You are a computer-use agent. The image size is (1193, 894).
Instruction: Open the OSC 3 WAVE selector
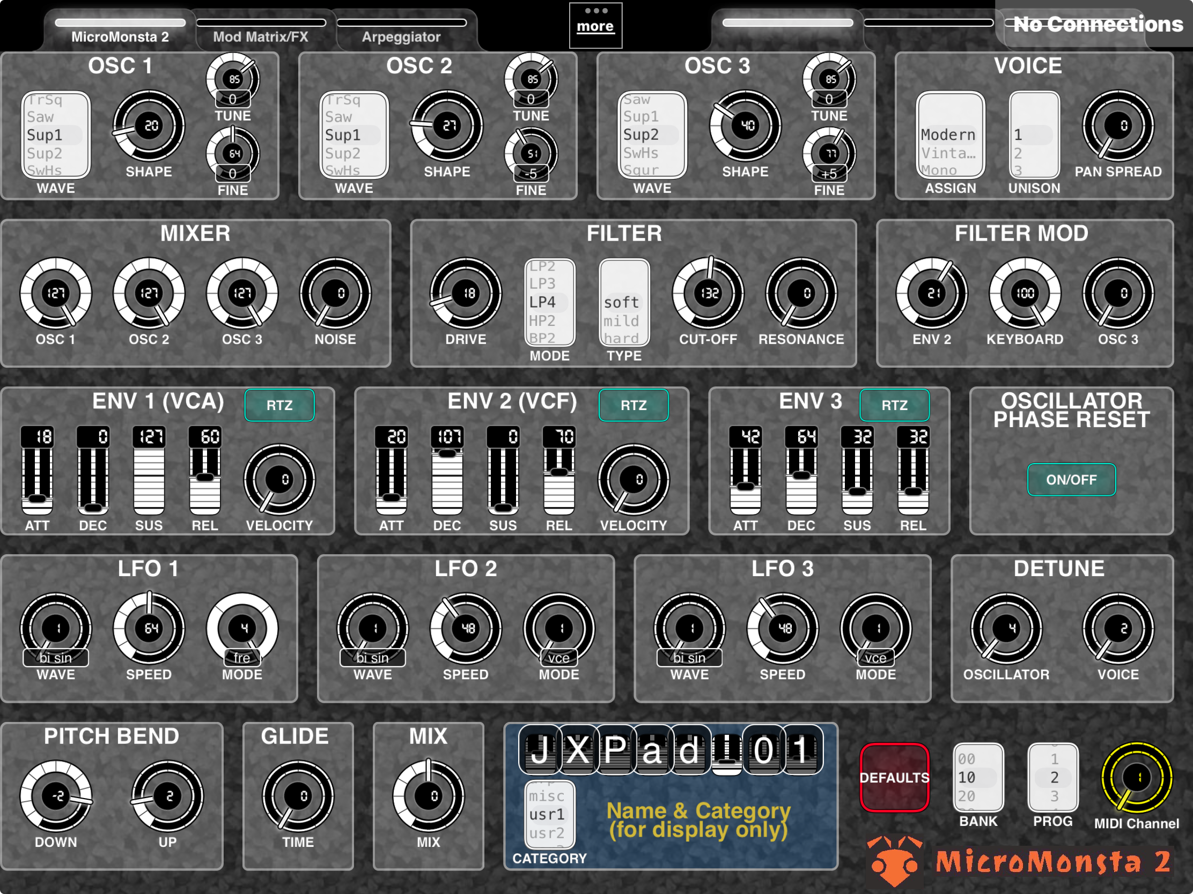click(x=652, y=135)
